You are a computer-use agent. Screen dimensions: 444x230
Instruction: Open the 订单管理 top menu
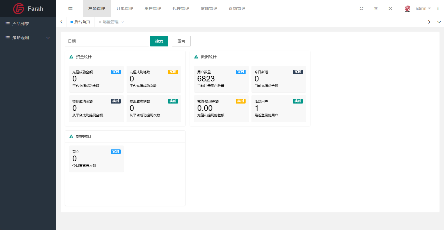[125, 8]
